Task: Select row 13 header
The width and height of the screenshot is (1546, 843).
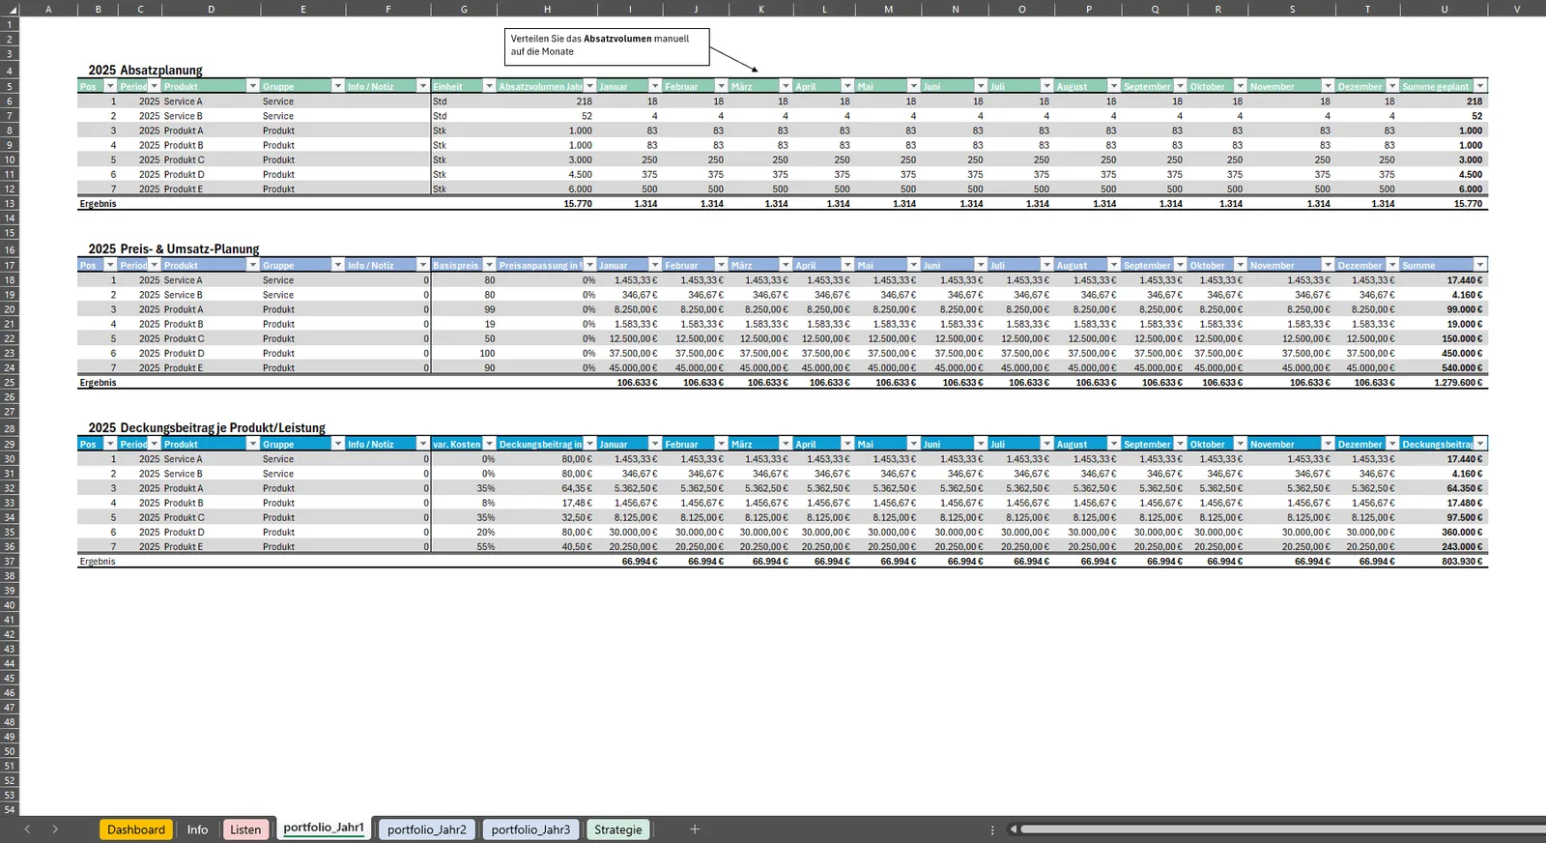Action: click(10, 204)
